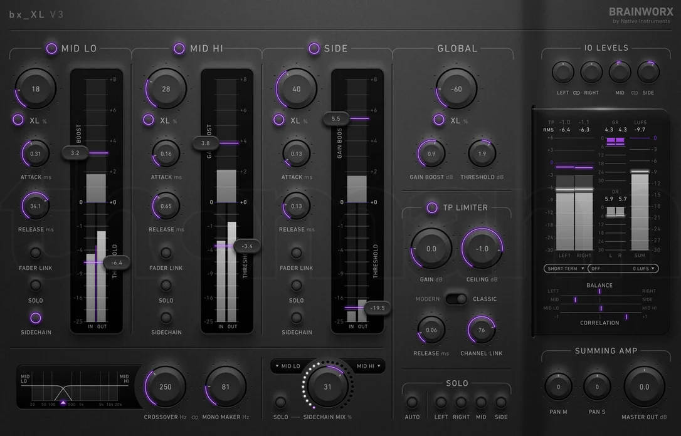Toggle the Side band XL button
This screenshot has width=681, height=436.
tap(279, 120)
